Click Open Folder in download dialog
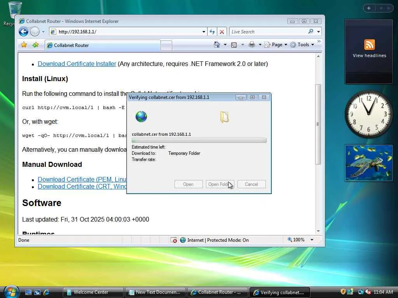The width and height of the screenshot is (398, 298). pos(220,184)
